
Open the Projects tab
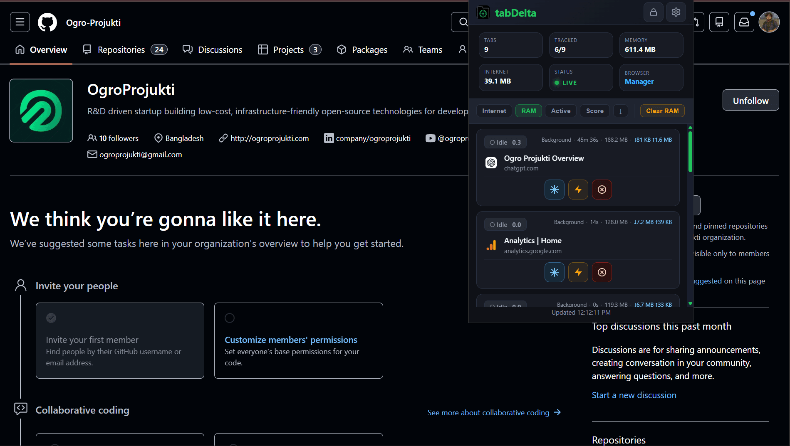coord(290,49)
